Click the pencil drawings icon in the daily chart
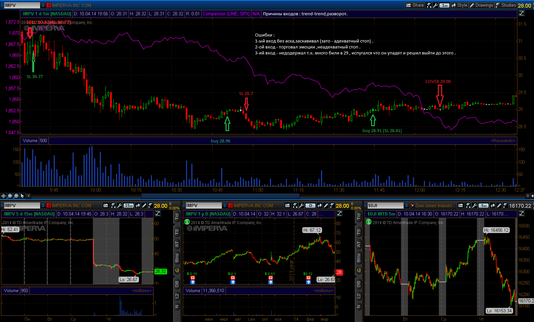Image resolution: width=534 pixels, height=322 pixels. [x=326, y=205]
